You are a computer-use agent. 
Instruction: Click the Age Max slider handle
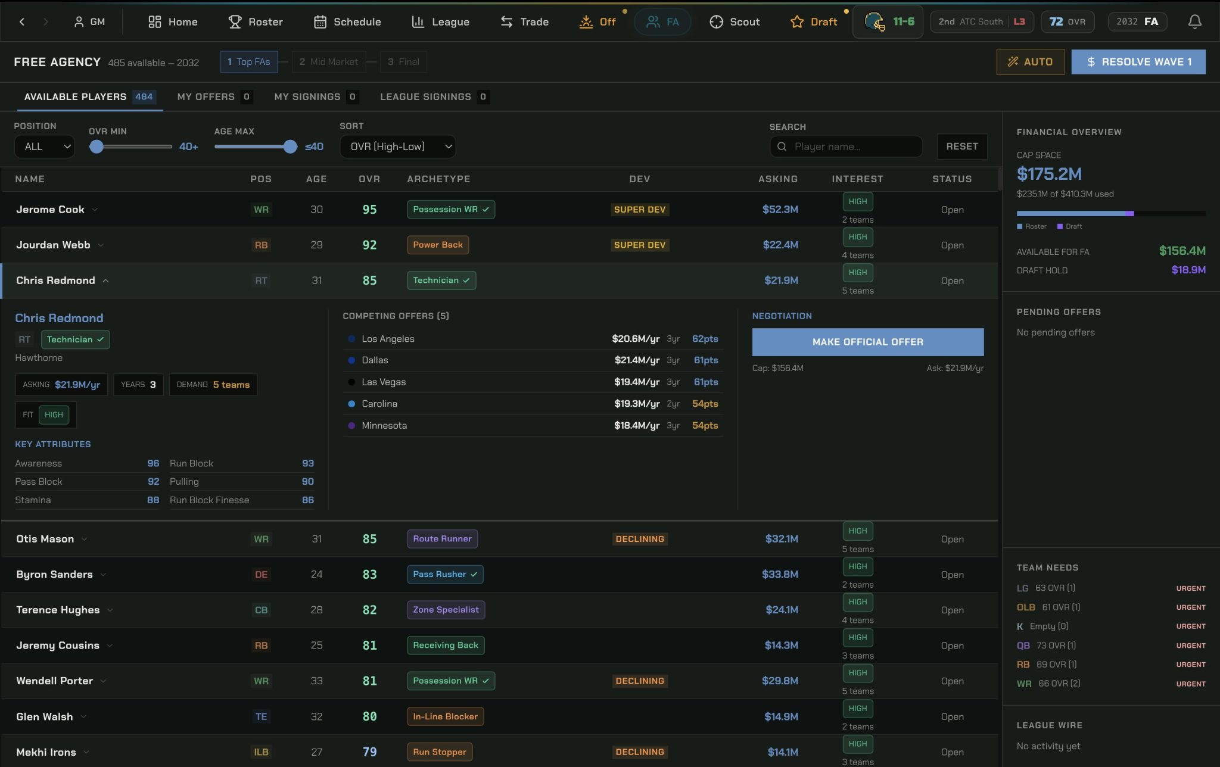[290, 146]
